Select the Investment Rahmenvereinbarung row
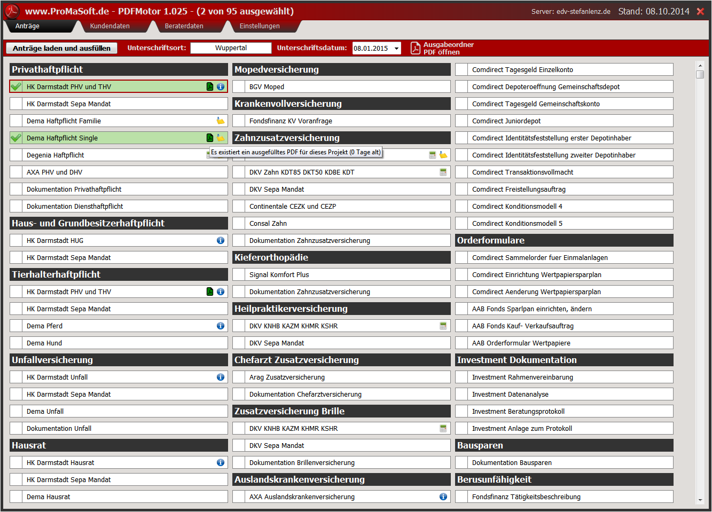The height and width of the screenshot is (512, 712). click(564, 377)
